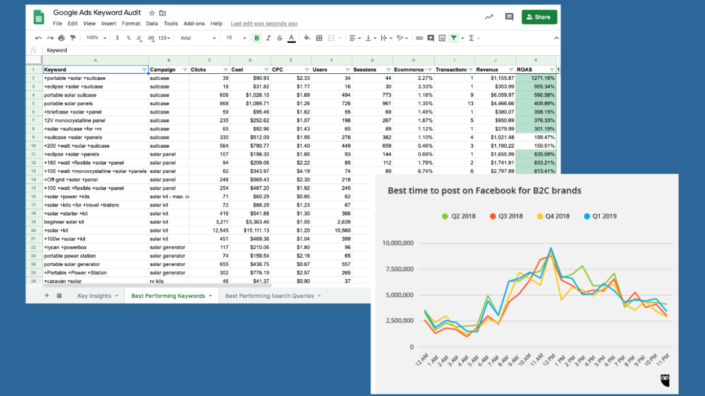Screen dimensions: 705x396
Task: Open the Tools menu
Action: tap(171, 23)
